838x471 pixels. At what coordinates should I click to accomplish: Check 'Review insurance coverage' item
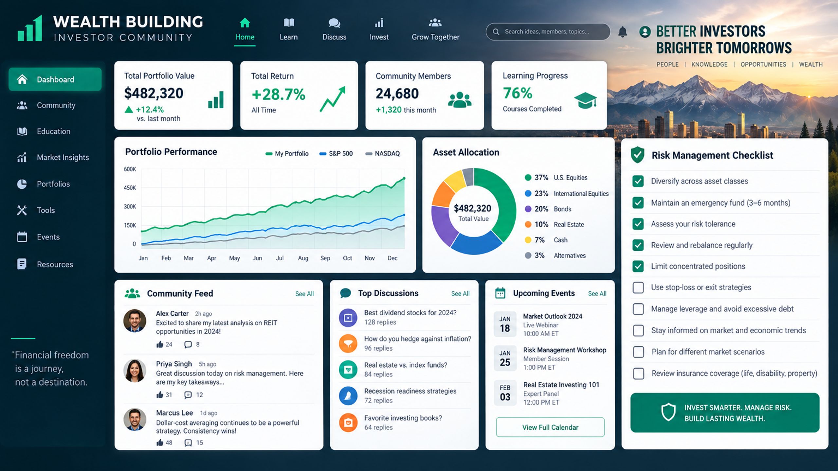(638, 374)
